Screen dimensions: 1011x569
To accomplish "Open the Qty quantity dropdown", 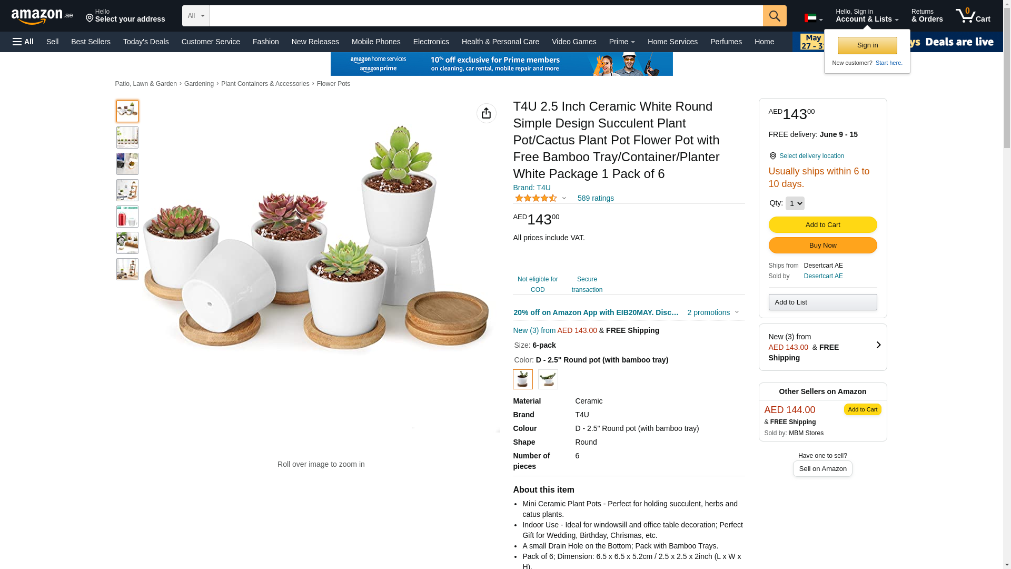I will point(795,203).
